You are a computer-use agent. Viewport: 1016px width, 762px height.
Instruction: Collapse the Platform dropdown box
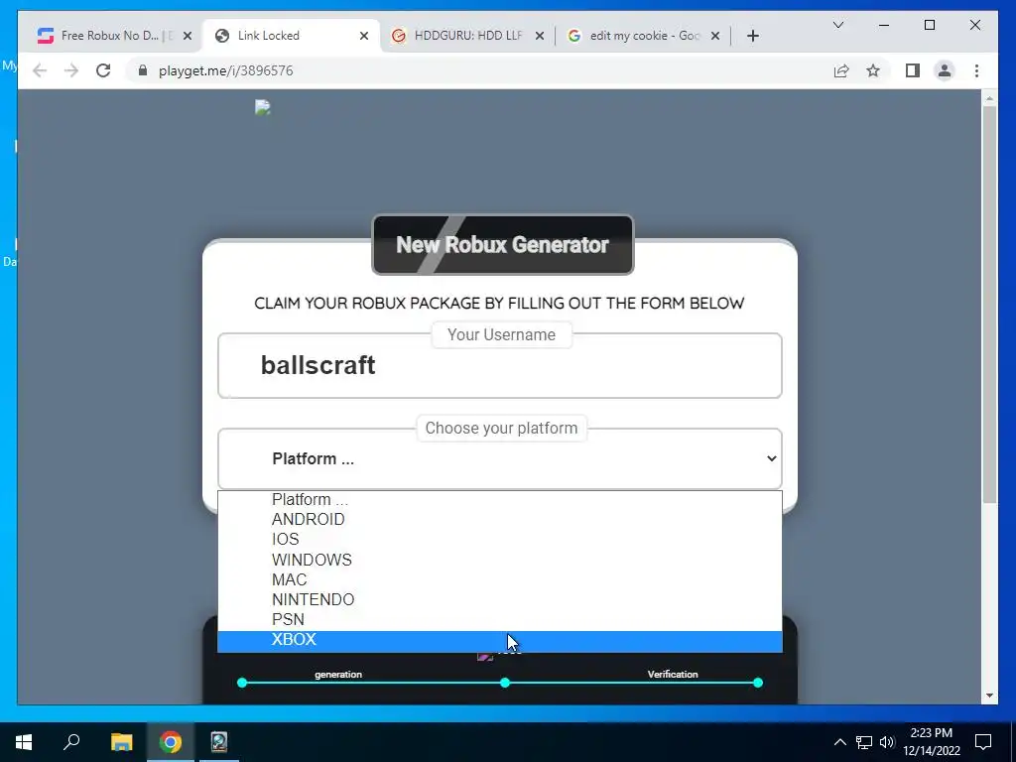point(500,458)
